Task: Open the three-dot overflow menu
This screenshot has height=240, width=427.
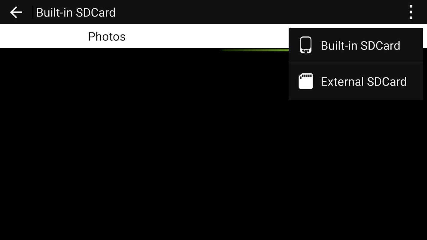Action: point(411,12)
